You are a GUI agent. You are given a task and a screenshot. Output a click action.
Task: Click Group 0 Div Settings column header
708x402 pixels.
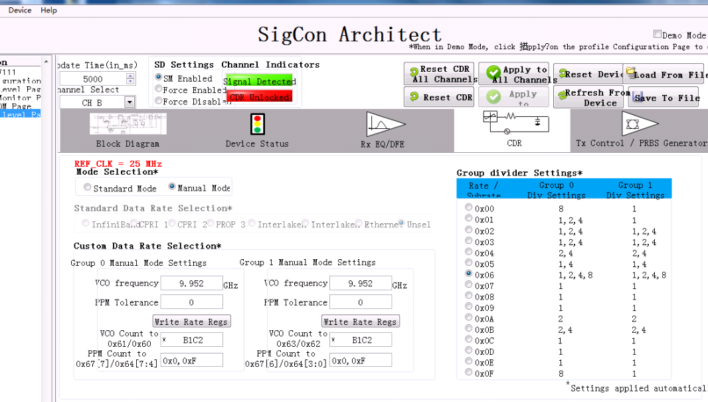pyautogui.click(x=557, y=190)
